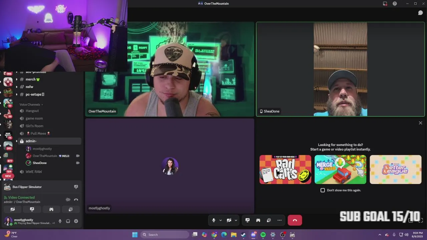Open File Explorer from the taskbar

pos(234,235)
